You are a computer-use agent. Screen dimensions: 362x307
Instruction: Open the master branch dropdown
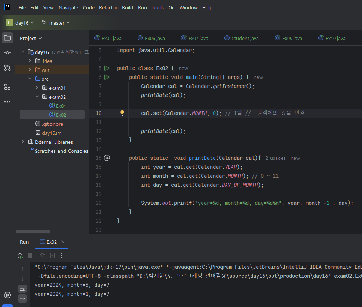pos(55,23)
